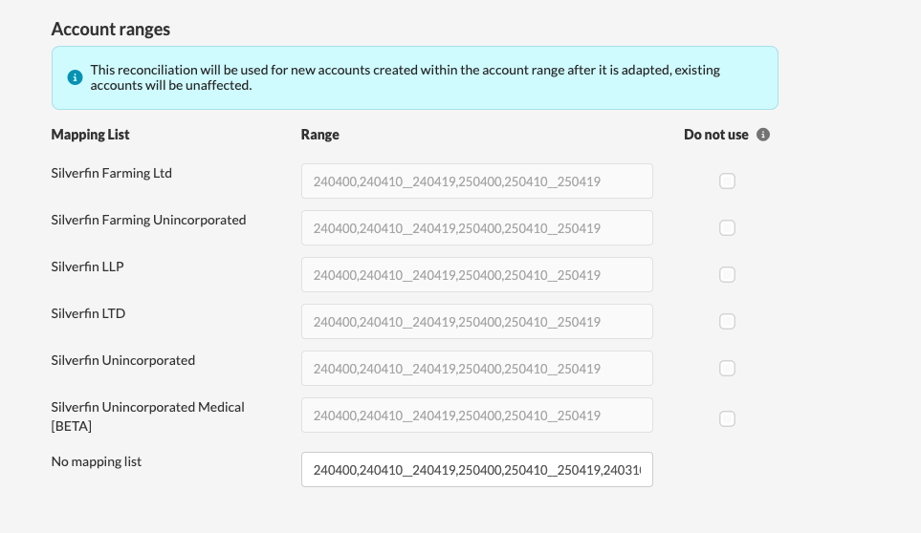
Task: Click the Mapping List column header
Action: point(90,135)
